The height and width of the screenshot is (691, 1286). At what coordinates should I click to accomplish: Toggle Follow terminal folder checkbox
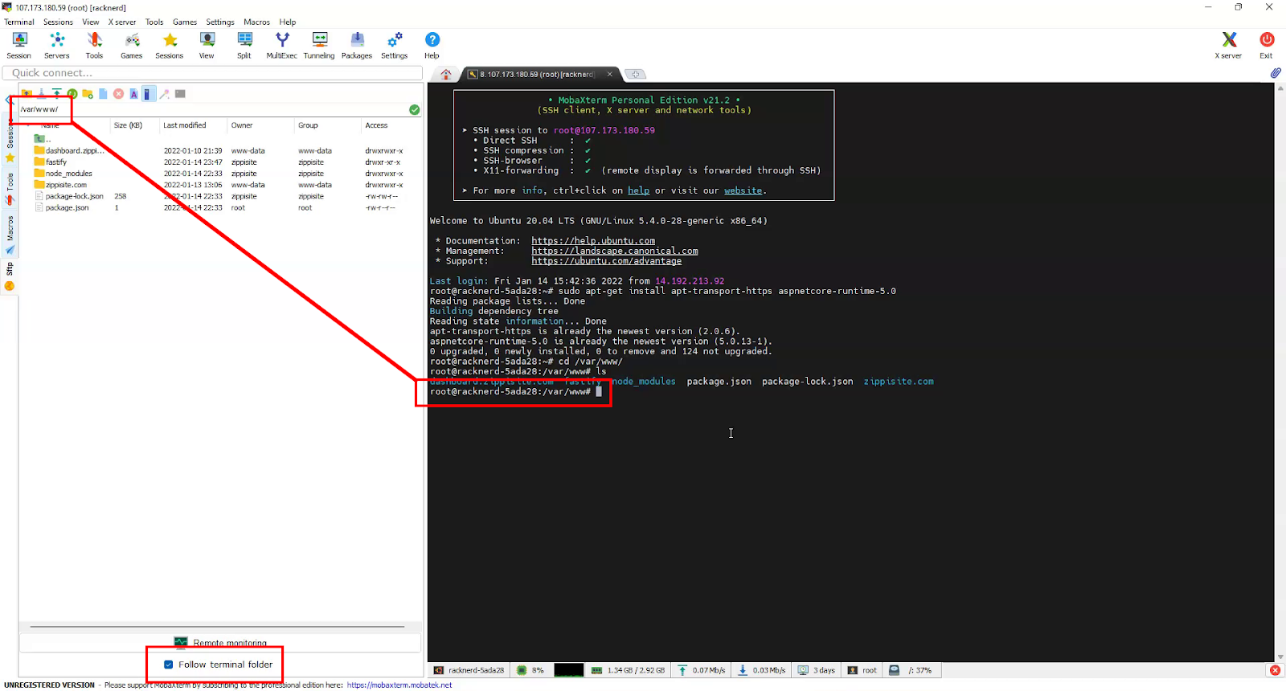point(169,664)
